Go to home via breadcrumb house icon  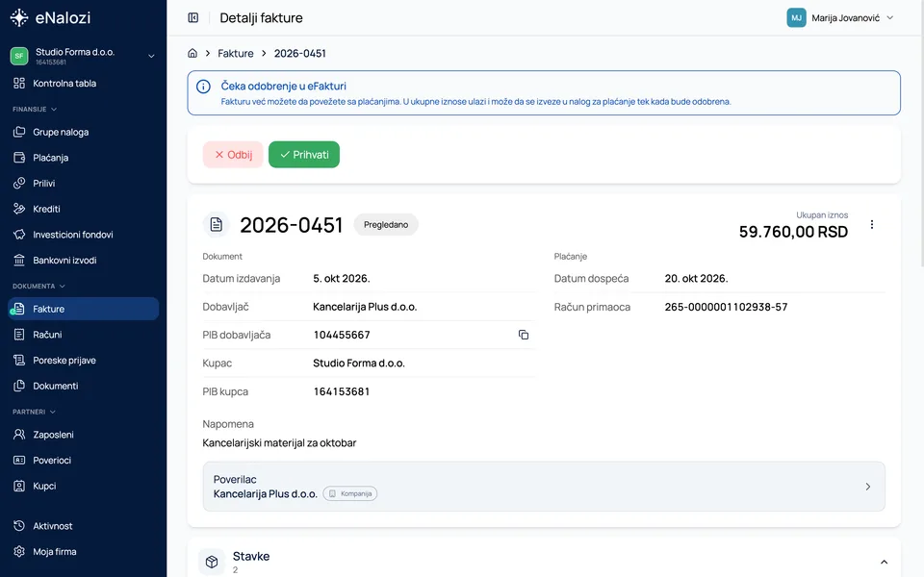(x=192, y=53)
